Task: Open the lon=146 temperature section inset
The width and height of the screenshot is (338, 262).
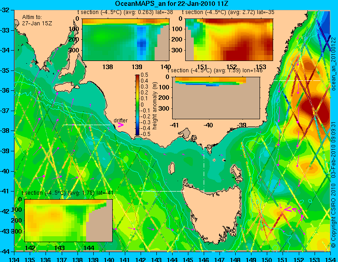Action: (216, 98)
